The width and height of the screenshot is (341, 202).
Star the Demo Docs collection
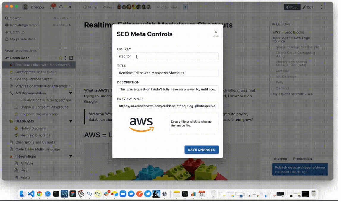click(61, 58)
